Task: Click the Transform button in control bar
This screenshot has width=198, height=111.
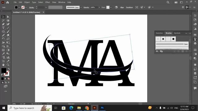Action: point(129,7)
